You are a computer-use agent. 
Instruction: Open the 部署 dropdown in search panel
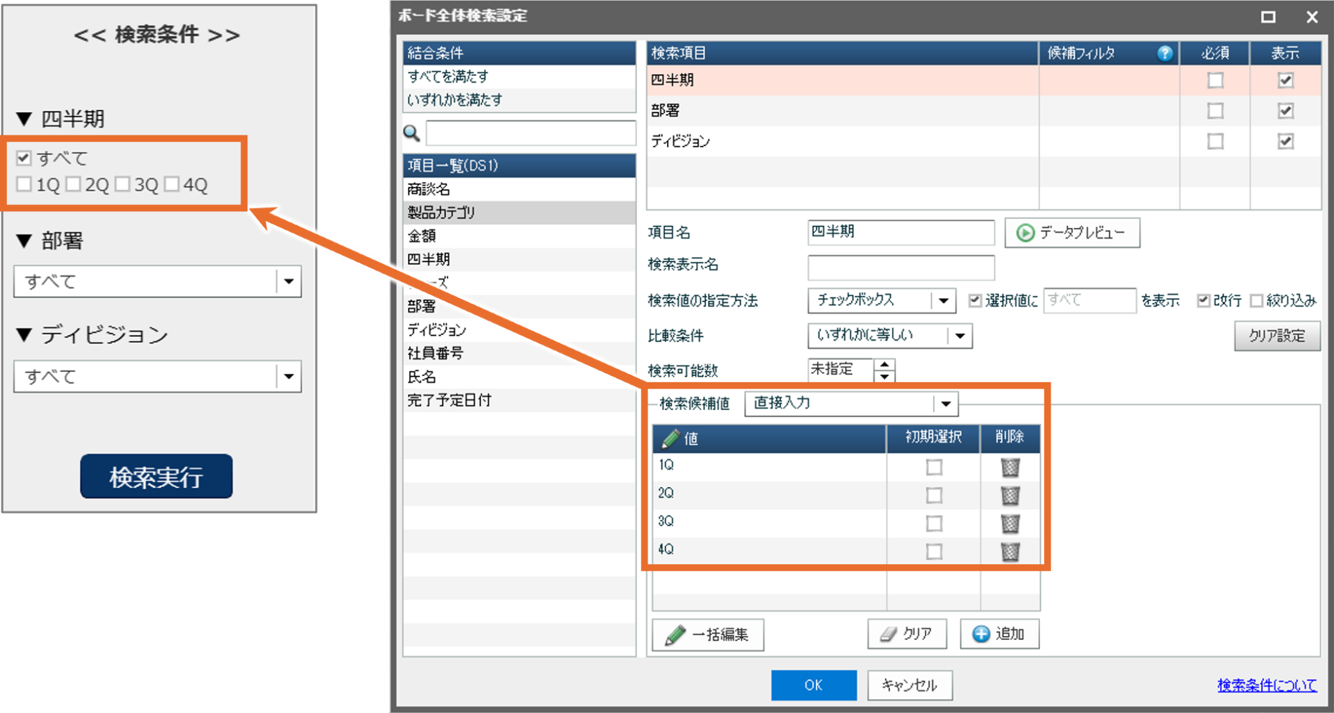pyautogui.click(x=288, y=281)
